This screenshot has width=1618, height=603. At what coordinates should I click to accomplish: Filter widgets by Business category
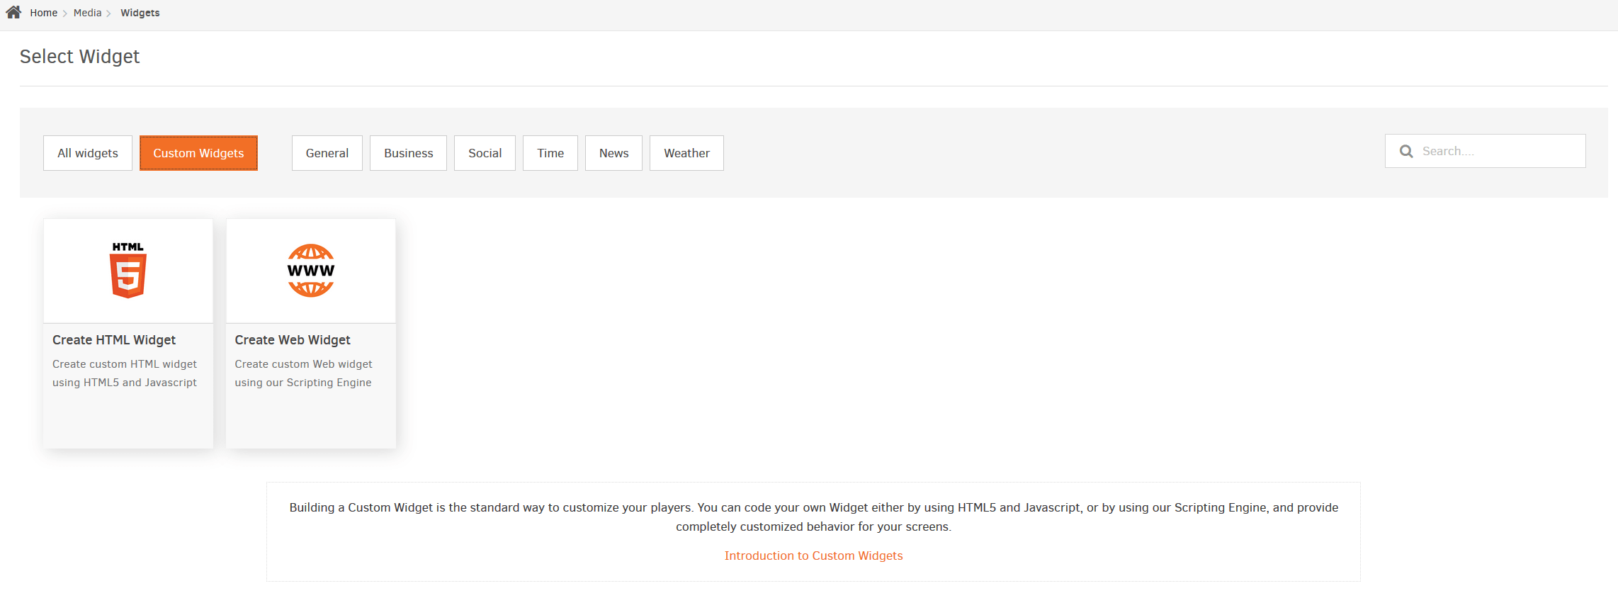(x=408, y=153)
